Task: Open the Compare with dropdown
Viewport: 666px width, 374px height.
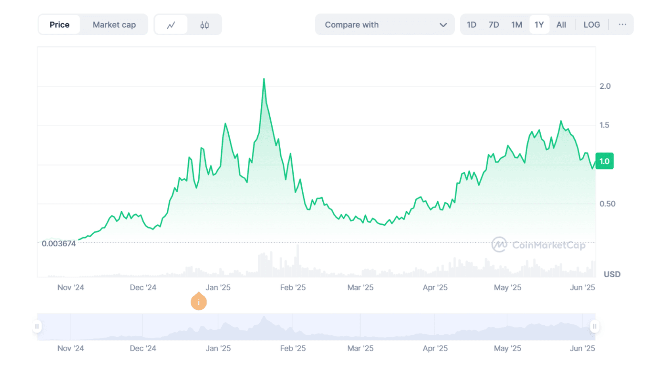Action: 385,25
